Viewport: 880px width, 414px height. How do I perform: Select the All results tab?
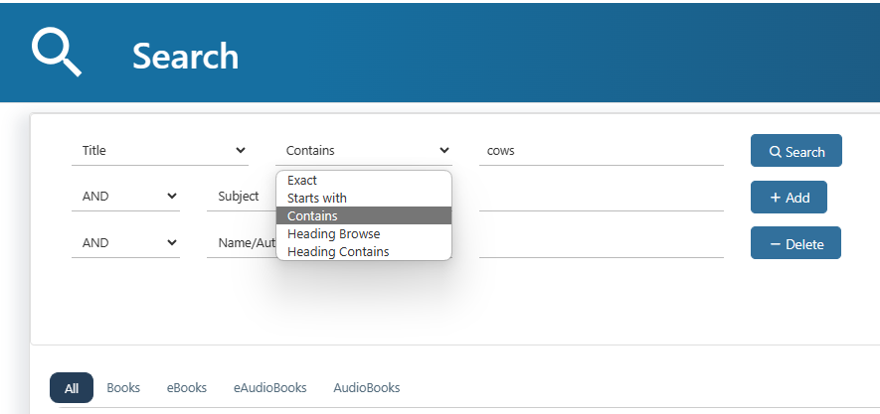click(72, 387)
